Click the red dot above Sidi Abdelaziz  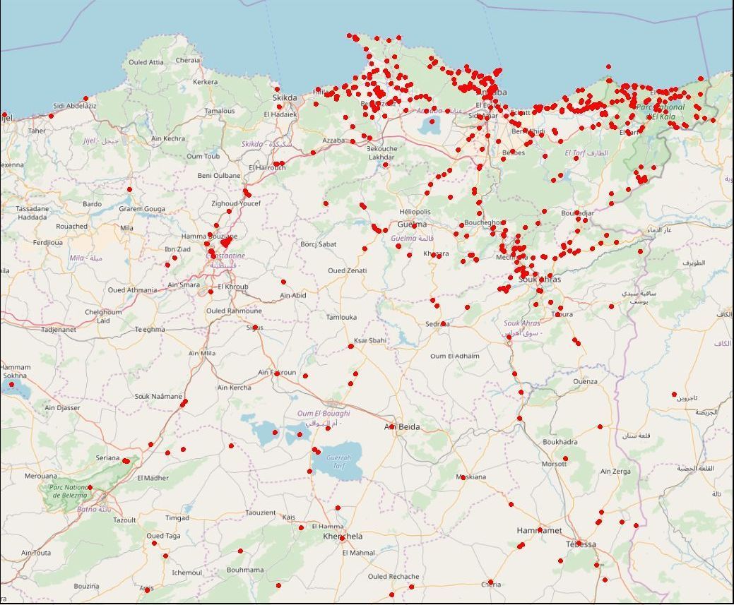85,99
